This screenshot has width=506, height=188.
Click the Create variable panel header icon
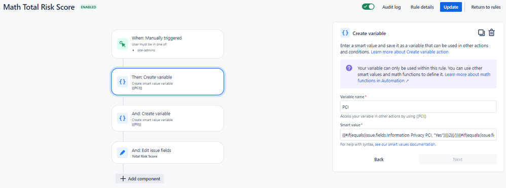[x=345, y=33]
